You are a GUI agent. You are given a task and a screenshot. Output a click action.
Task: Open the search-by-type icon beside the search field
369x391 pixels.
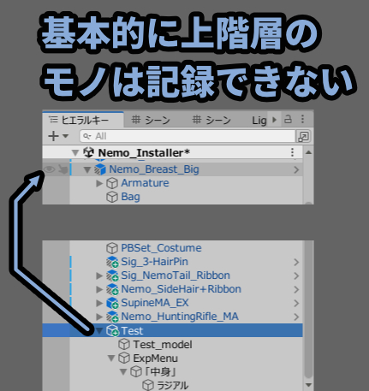coord(303,136)
